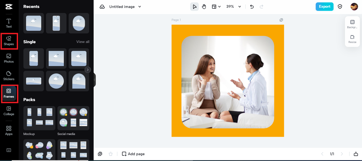Screen dimensions: 362x161
Task: Click the duplicate page icon in bottom bar
Action: pyautogui.click(x=100, y=154)
